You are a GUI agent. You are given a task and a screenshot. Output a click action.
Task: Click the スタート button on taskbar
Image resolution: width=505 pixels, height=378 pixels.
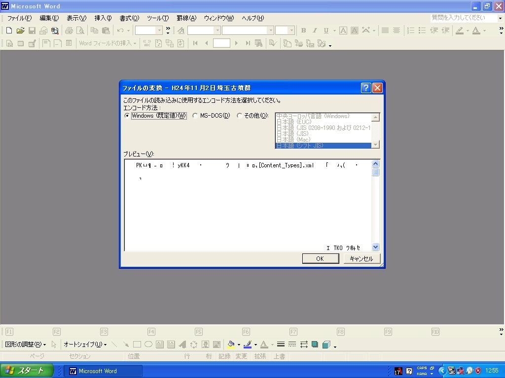tap(27, 371)
